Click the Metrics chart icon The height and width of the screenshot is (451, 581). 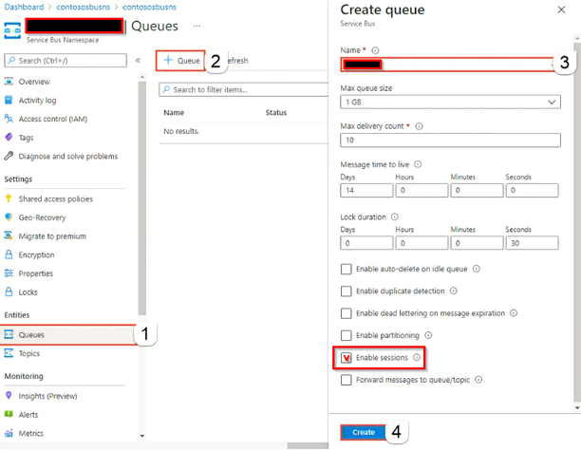tap(9, 433)
